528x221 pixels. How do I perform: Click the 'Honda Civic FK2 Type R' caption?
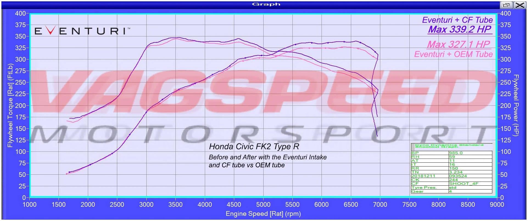[x=254, y=147]
